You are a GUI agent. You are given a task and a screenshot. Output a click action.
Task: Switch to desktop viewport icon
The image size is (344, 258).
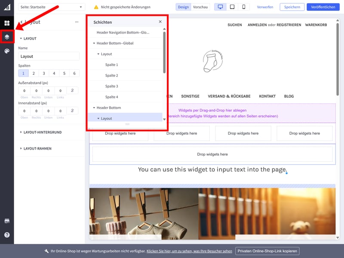[x=221, y=7]
